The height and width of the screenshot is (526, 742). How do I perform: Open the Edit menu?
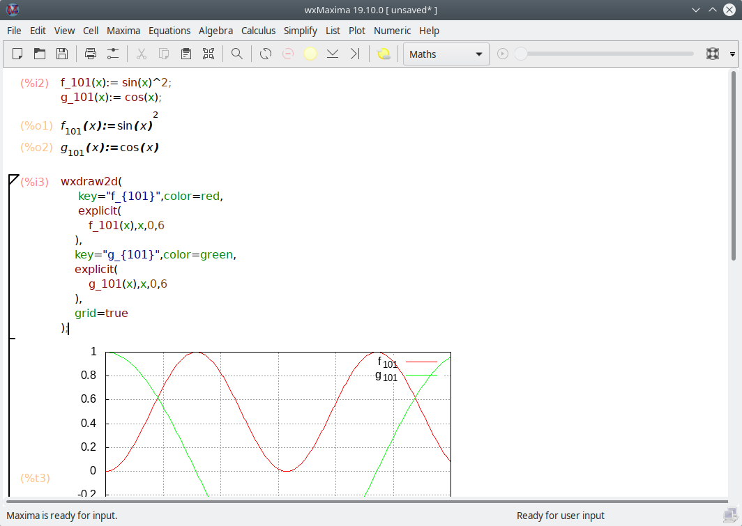[x=38, y=31]
